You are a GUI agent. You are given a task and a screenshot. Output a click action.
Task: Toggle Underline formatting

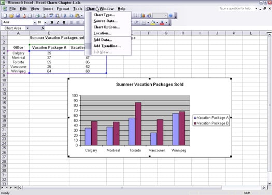pyautogui.click(x=64, y=22)
